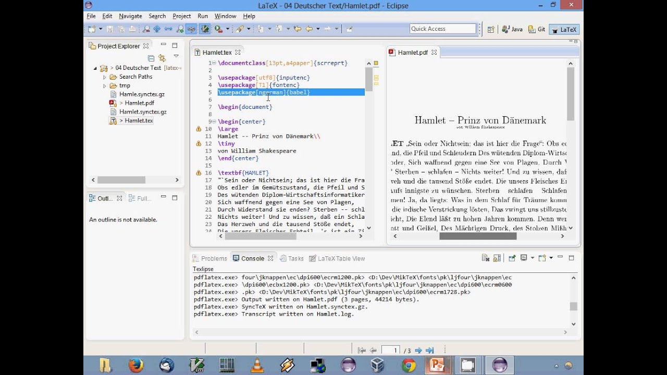Expand the tmp folder

pyautogui.click(x=104, y=86)
